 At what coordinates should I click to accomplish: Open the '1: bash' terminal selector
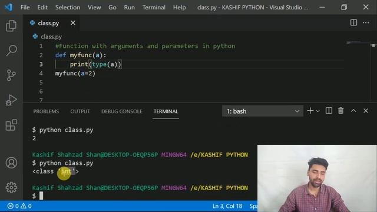pos(263,111)
